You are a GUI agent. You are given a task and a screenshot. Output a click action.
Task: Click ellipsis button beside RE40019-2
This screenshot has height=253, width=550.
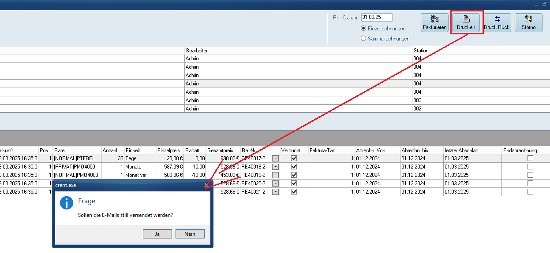pos(276,175)
